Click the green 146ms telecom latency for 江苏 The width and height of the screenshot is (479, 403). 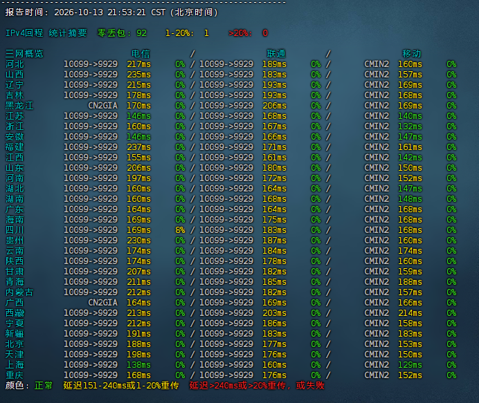tap(138, 116)
